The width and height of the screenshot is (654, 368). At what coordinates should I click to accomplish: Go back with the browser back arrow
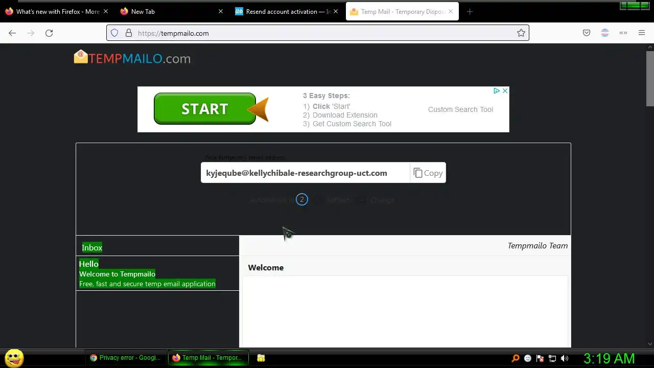pyautogui.click(x=12, y=33)
